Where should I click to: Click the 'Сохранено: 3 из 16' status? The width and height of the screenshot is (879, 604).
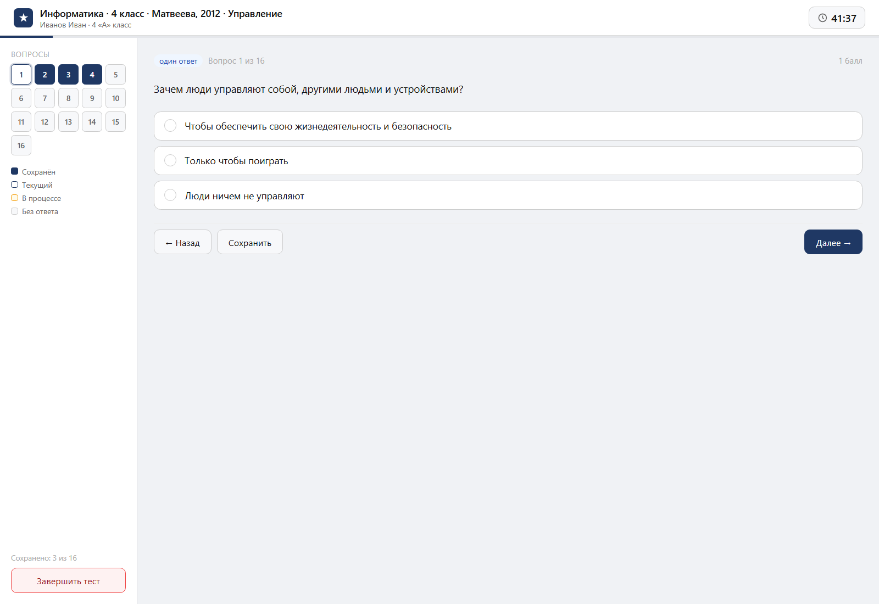pos(44,558)
